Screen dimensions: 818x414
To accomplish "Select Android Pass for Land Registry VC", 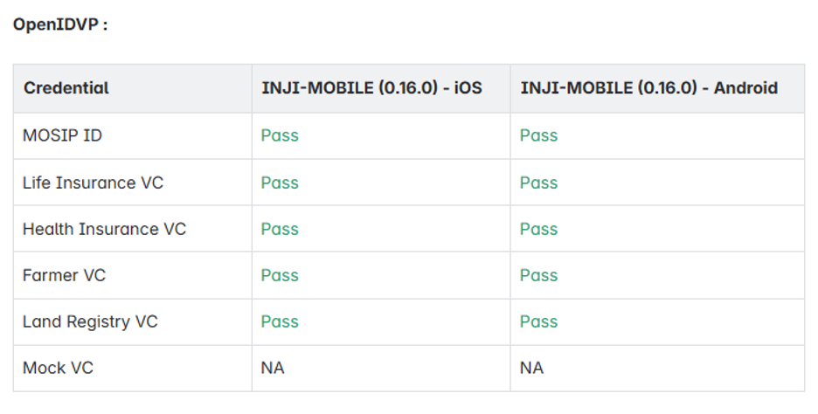I will tap(538, 321).
